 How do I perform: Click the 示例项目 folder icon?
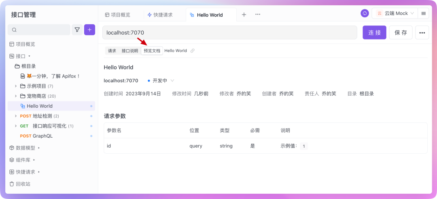23,86
